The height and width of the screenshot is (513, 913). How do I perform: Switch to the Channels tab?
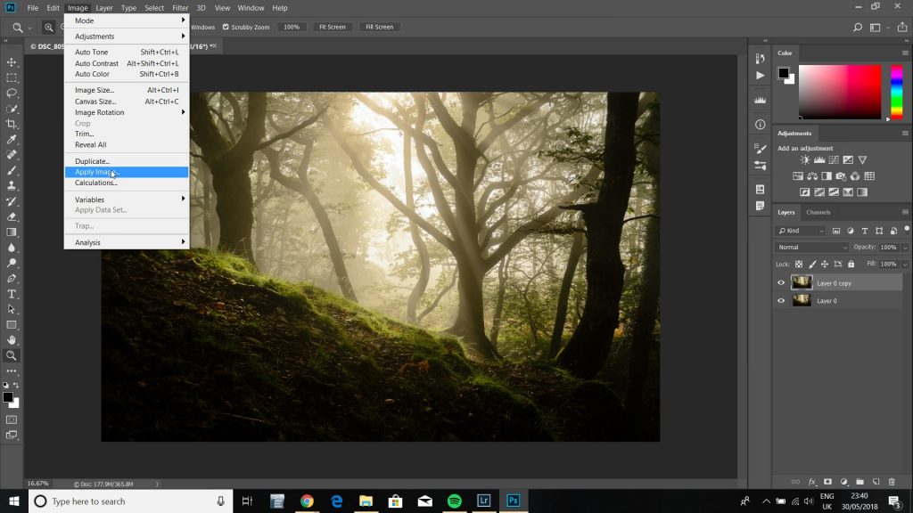click(x=818, y=212)
